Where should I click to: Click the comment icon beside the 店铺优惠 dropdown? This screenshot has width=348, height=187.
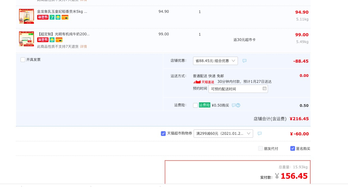point(244,61)
